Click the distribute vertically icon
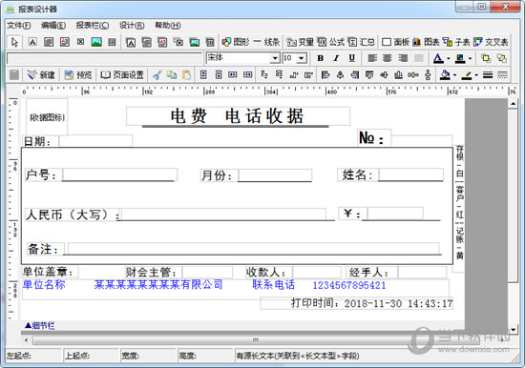Viewport: 525px width, 368px height. [x=428, y=75]
